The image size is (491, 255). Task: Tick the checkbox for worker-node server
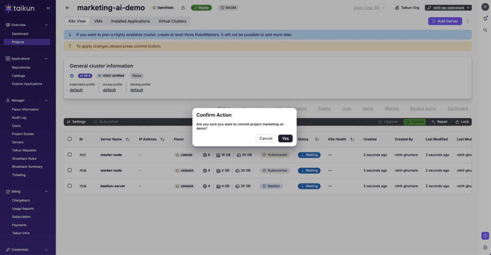pos(70,170)
